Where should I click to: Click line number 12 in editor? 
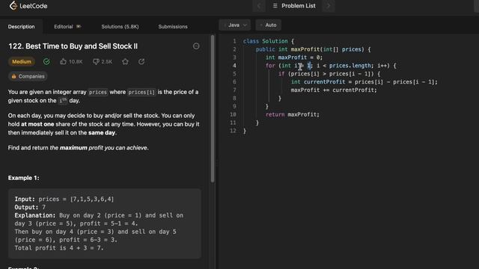233,131
